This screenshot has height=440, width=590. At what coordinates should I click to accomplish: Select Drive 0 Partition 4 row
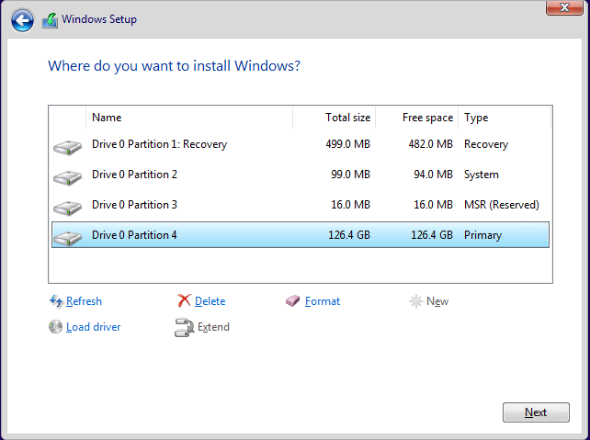pyautogui.click(x=301, y=235)
